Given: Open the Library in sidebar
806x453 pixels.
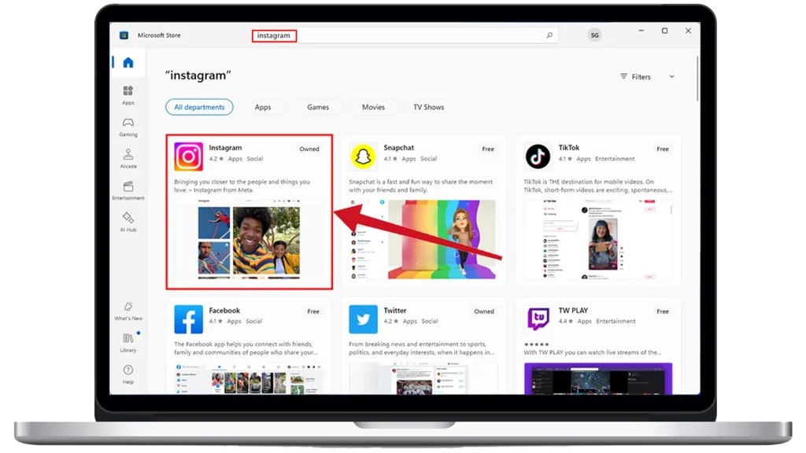Looking at the screenshot, I should tap(128, 343).
